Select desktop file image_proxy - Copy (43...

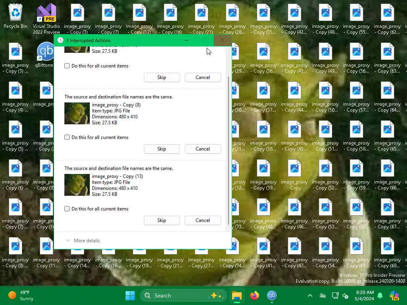295,58
